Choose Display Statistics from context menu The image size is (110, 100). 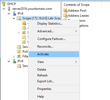pyautogui.click(x=54, y=24)
